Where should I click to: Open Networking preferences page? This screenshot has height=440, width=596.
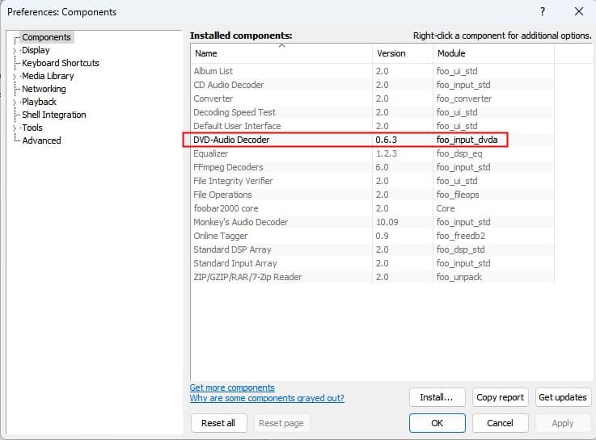pyautogui.click(x=44, y=89)
